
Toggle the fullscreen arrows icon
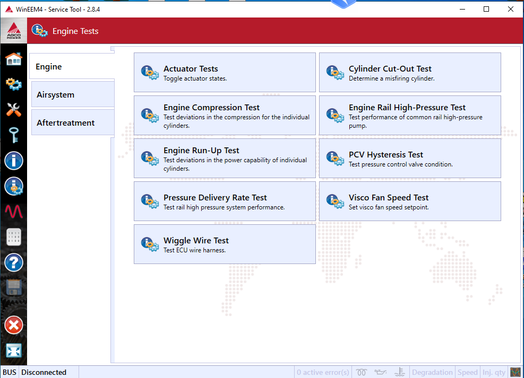[x=14, y=350]
